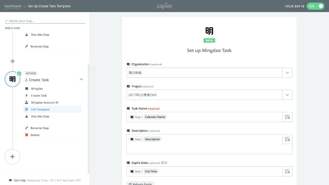Click flask icon of lower Test this Step
329x185 pixels.
[x=26, y=116]
